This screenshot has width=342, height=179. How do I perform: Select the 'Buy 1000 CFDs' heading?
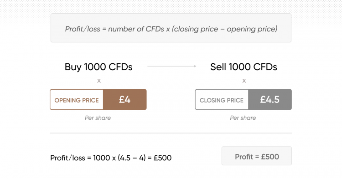(x=98, y=67)
